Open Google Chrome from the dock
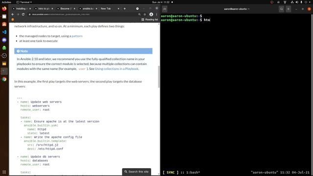313x176 pixels. [x=4, y=79]
